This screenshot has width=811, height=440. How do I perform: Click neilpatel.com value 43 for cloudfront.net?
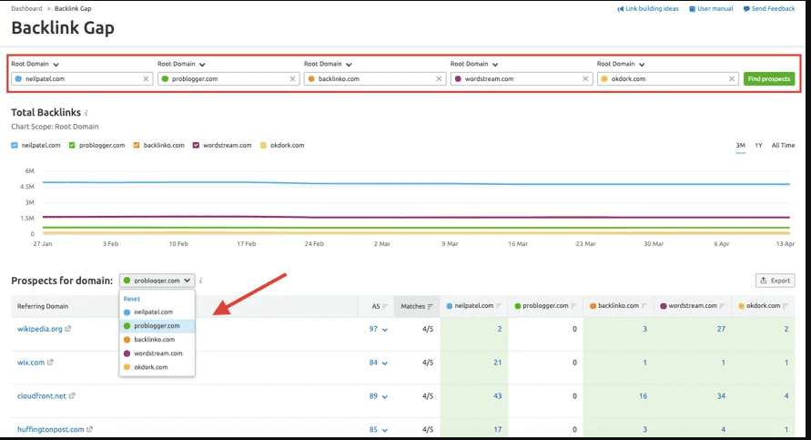pos(498,396)
